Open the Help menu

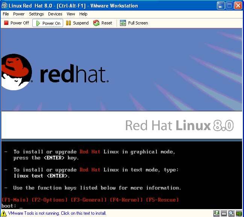[83, 14]
